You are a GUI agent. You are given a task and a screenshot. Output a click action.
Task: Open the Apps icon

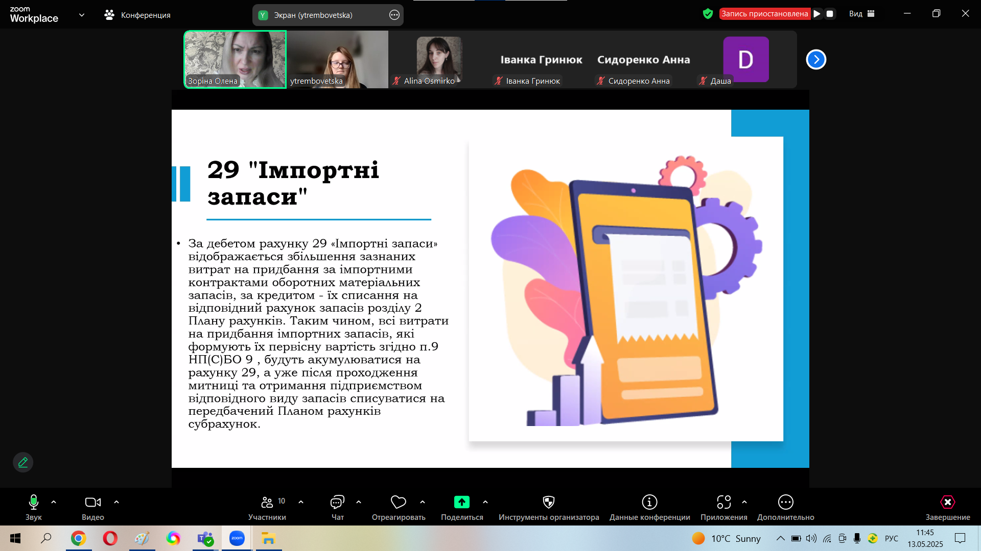tap(723, 502)
